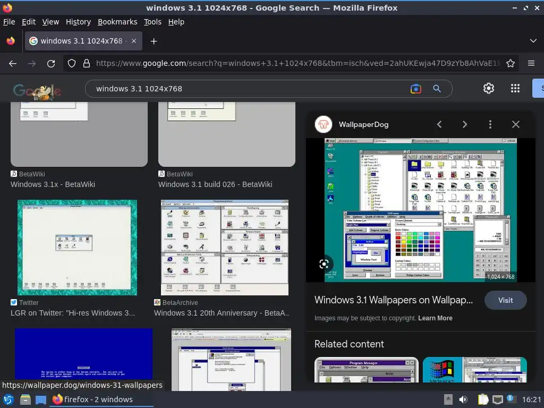This screenshot has width=544, height=408.
Task: Click the magnifier search button
Action: [437, 89]
